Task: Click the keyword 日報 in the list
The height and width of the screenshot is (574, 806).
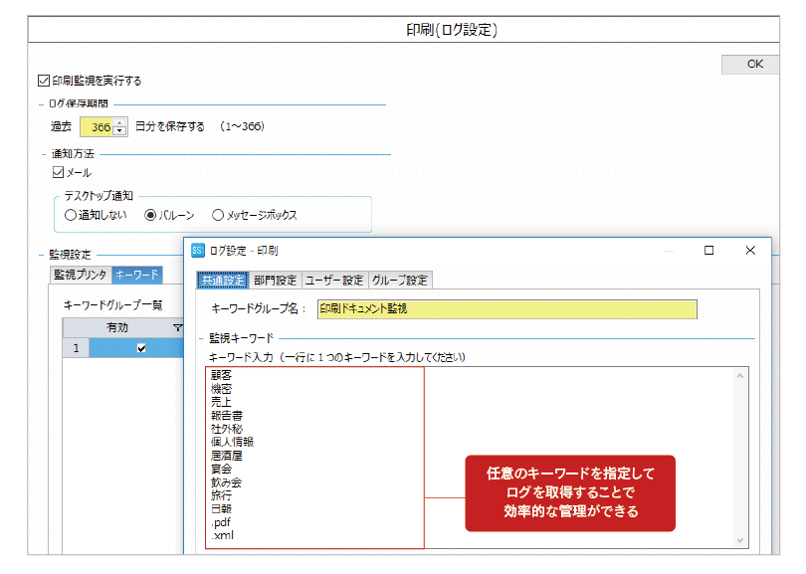Action: 221,508
